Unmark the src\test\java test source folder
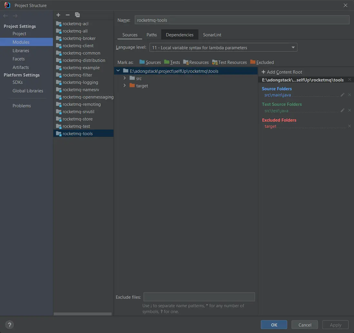The width and height of the screenshot is (354, 333). click(349, 111)
